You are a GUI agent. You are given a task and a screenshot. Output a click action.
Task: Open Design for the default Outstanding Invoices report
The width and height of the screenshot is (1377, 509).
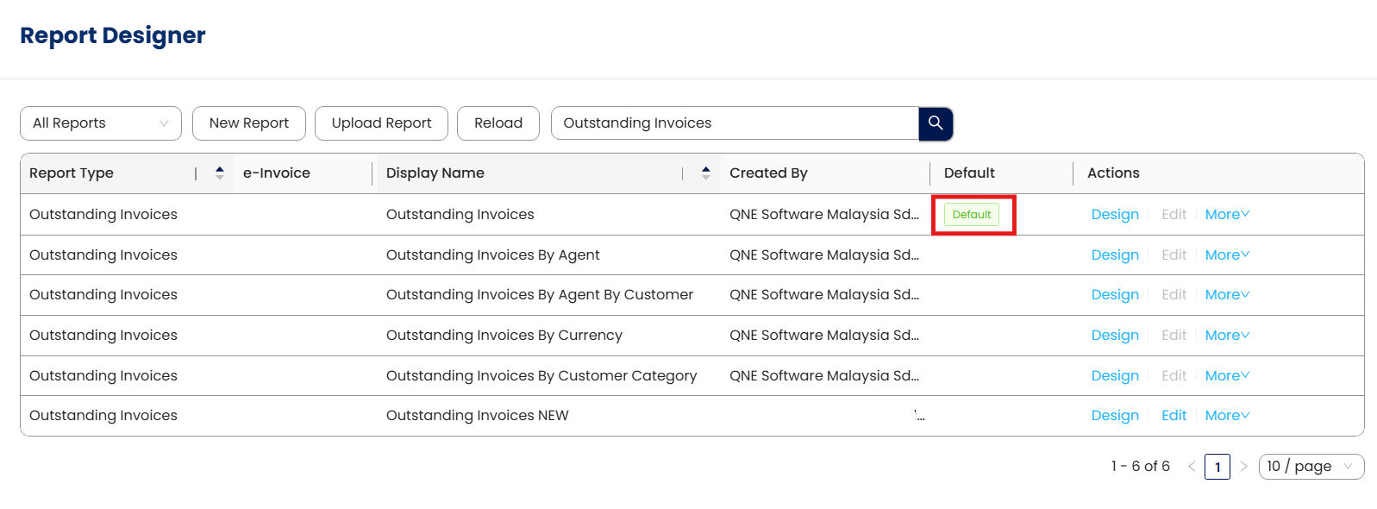1114,215
